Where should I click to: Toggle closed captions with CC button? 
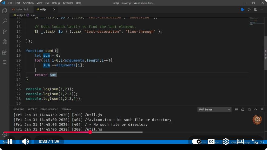(211, 142)
